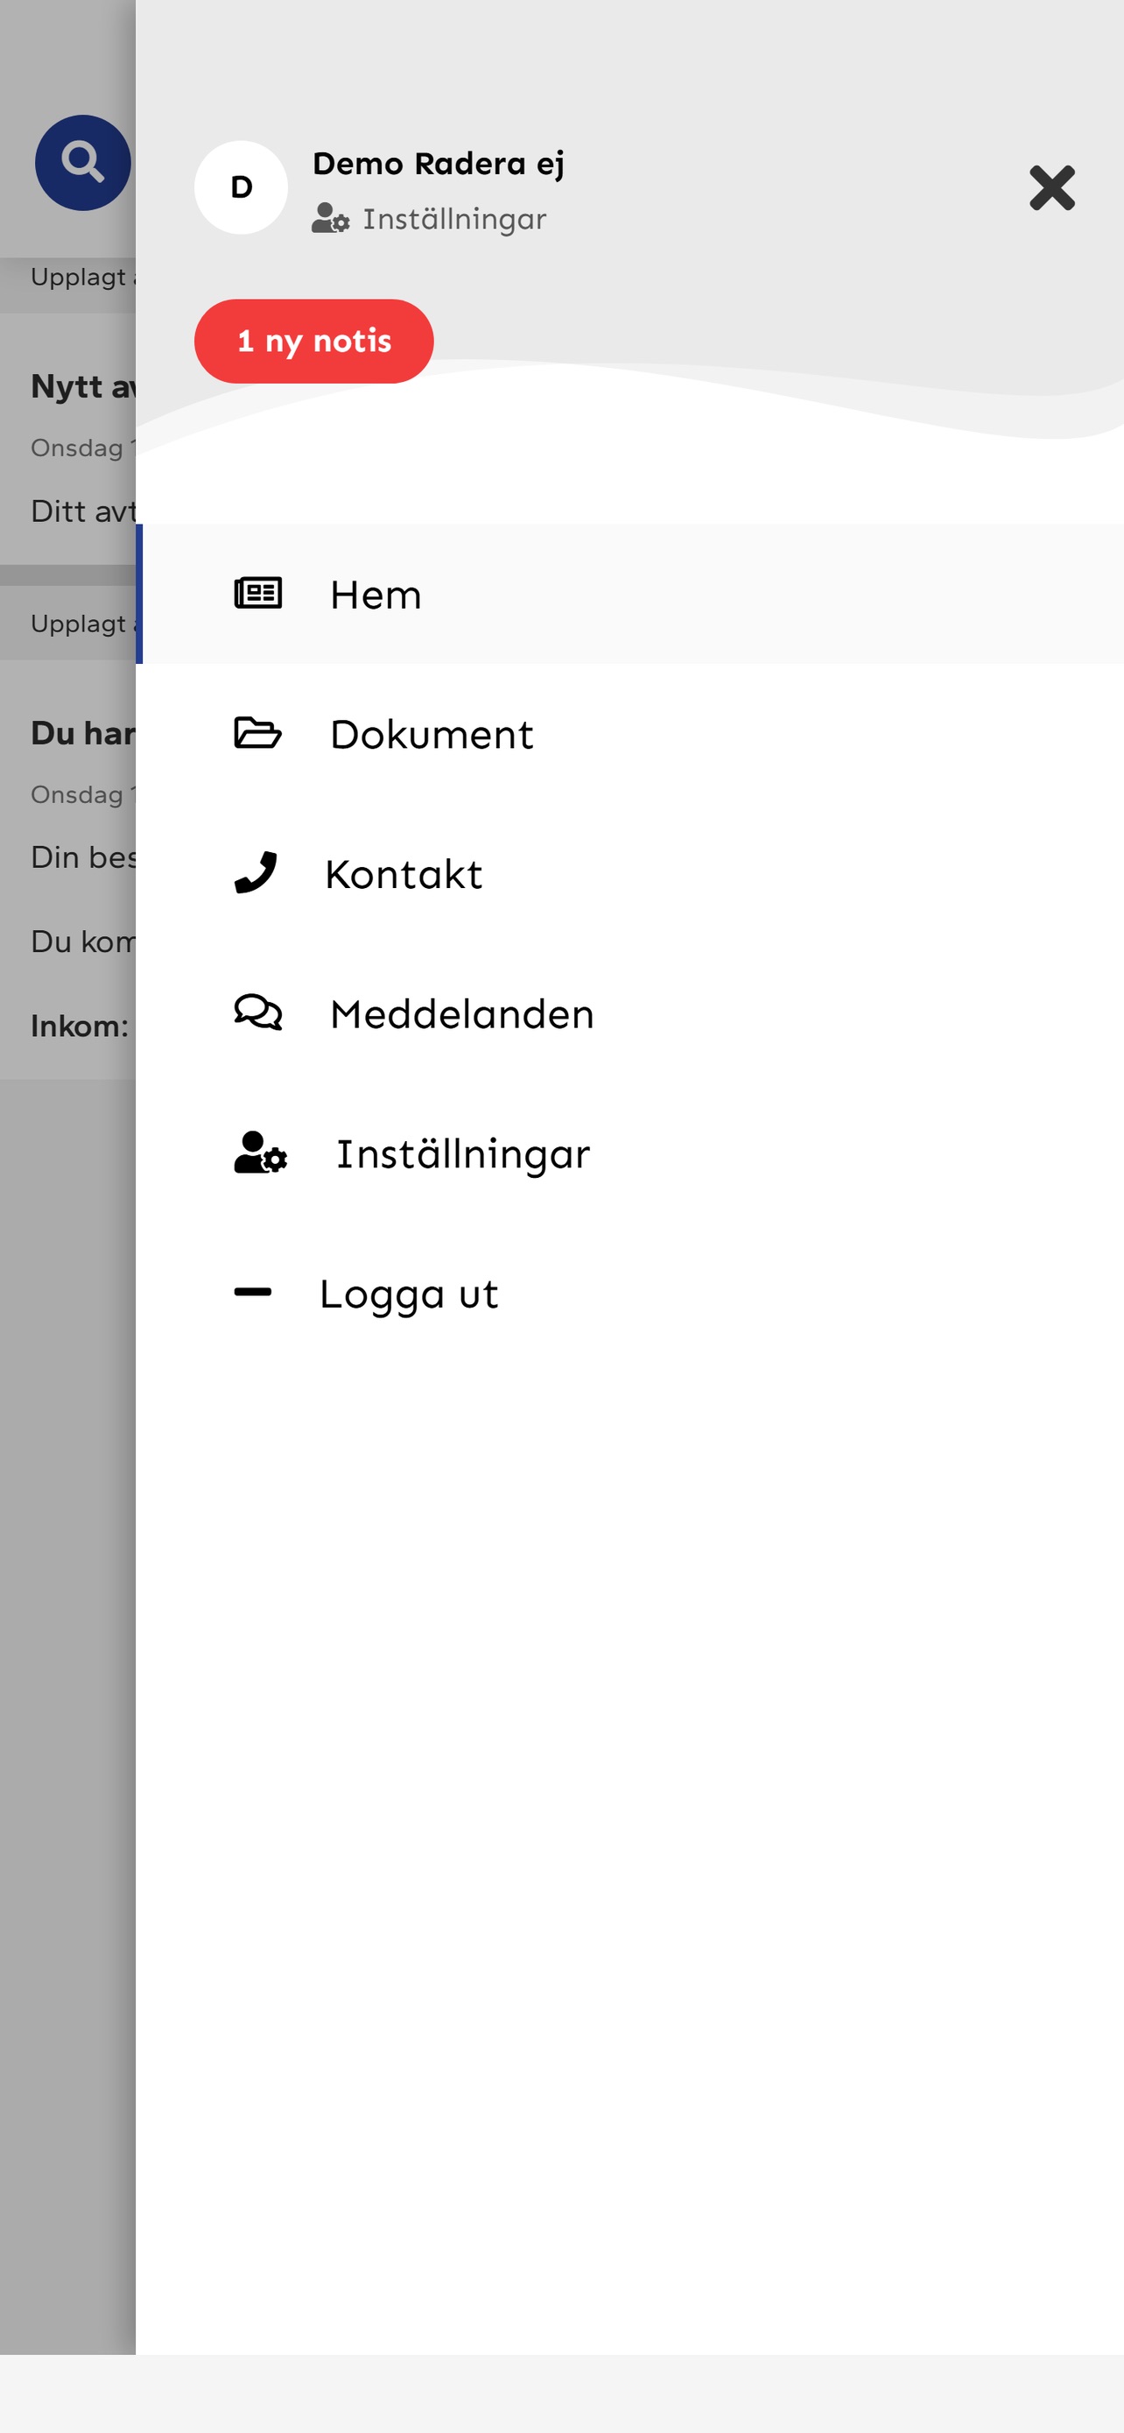Open the '1 ny notis' notification button
The height and width of the screenshot is (2433, 1124).
click(313, 341)
